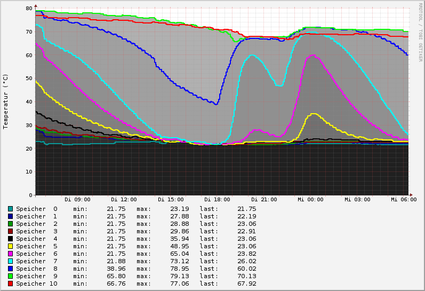
Task: Select the cyan Speicher 7 legend swatch
Action: (10, 261)
